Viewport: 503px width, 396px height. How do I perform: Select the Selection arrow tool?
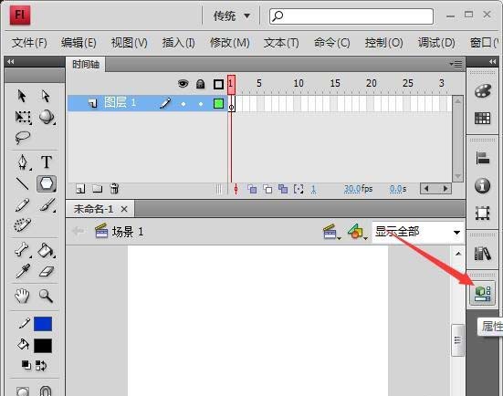pyautogui.click(x=22, y=96)
